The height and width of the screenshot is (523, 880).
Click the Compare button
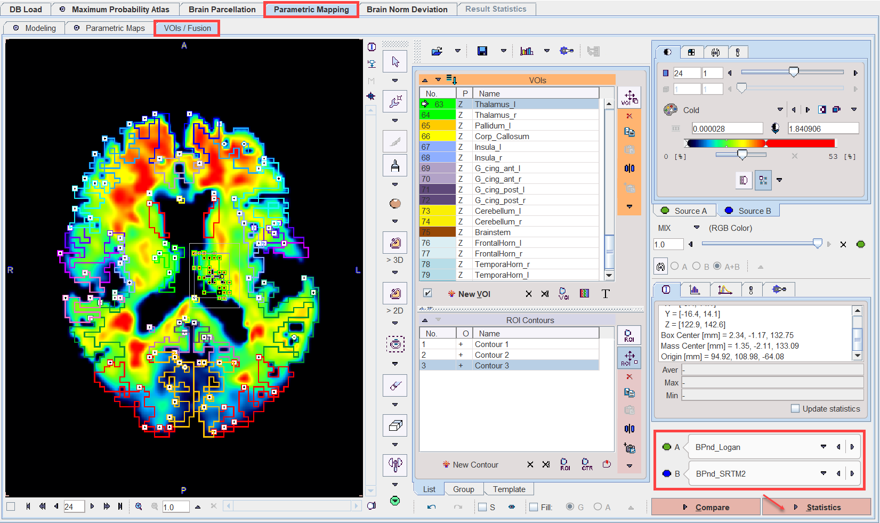coord(706,507)
